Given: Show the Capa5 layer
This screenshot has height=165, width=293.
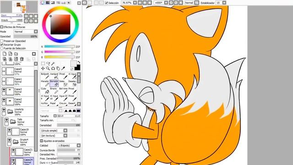Looking at the screenshot, I should pyautogui.click(x=4, y=69).
